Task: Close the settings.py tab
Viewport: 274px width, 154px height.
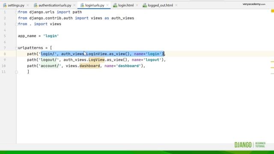Action: tap(27, 5)
